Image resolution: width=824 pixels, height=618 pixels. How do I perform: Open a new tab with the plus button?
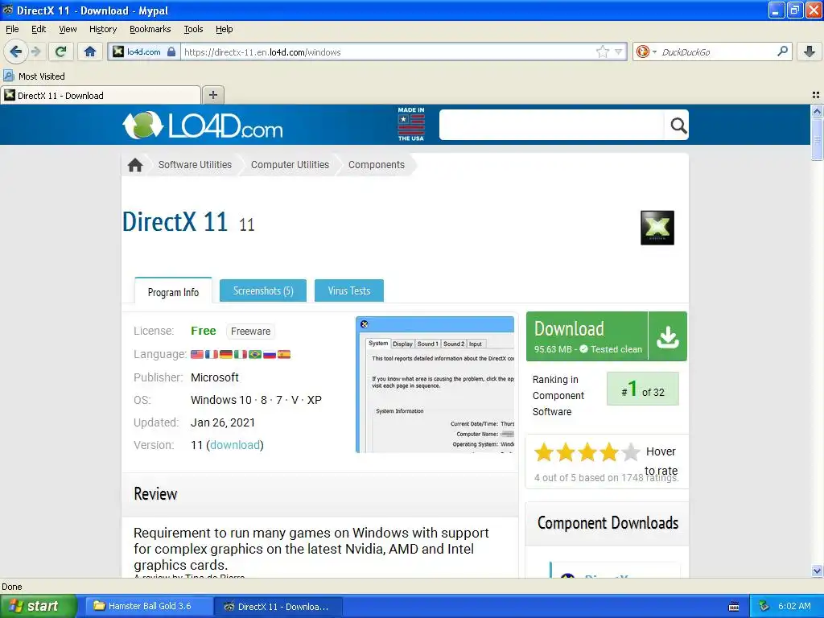coord(212,95)
